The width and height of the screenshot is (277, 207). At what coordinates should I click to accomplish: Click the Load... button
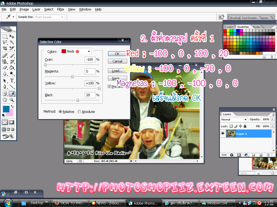pos(117,71)
